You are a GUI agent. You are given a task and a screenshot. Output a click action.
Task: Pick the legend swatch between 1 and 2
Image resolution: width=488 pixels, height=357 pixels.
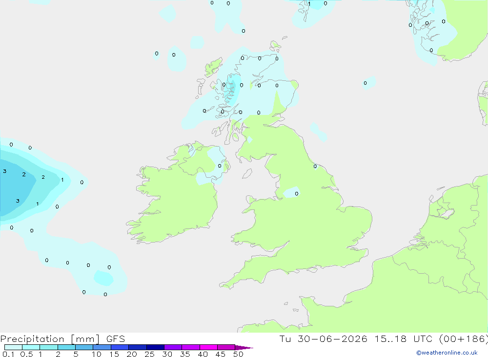click(x=49, y=347)
